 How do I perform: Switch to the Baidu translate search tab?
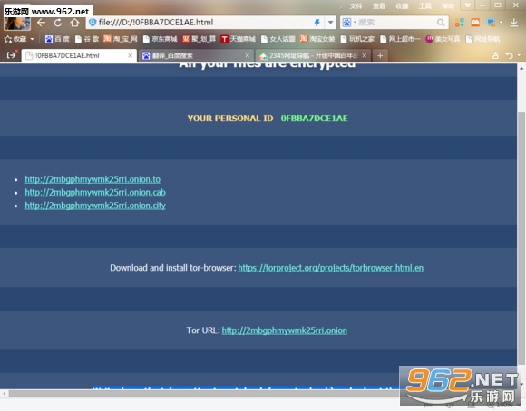(196, 55)
